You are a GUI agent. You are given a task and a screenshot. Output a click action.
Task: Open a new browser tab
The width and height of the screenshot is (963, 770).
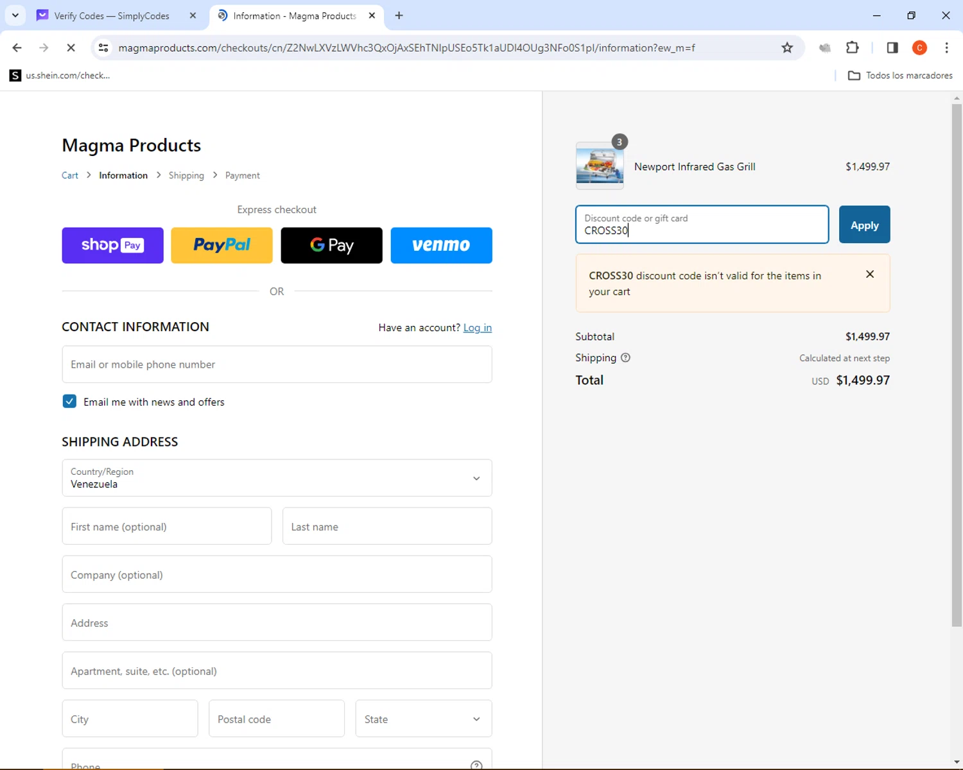click(399, 15)
